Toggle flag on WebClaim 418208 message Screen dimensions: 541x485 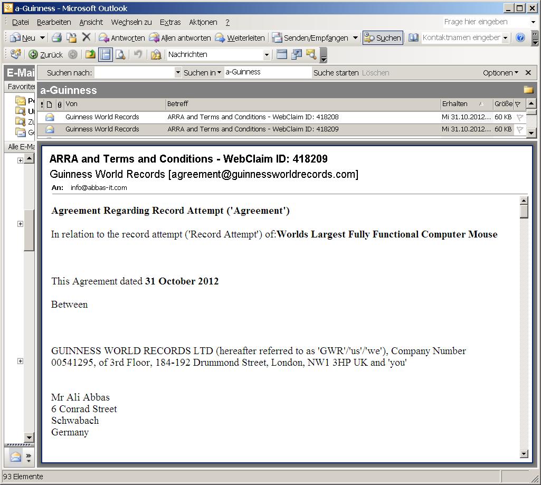[x=519, y=117]
